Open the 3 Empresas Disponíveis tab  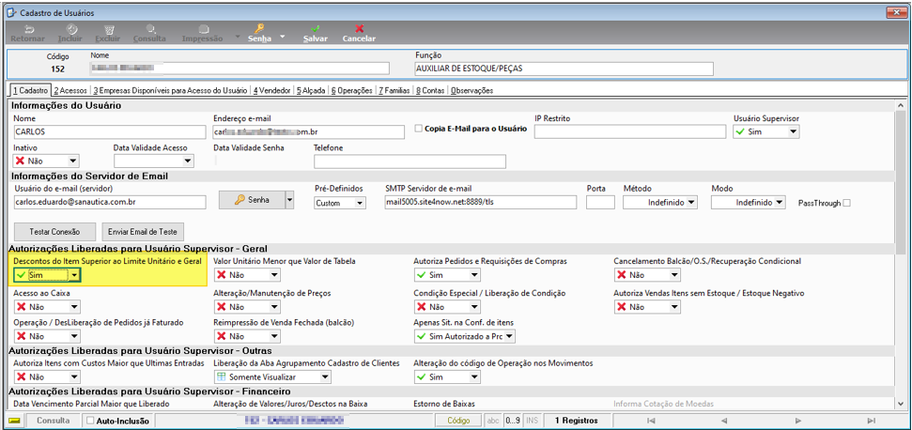point(170,91)
